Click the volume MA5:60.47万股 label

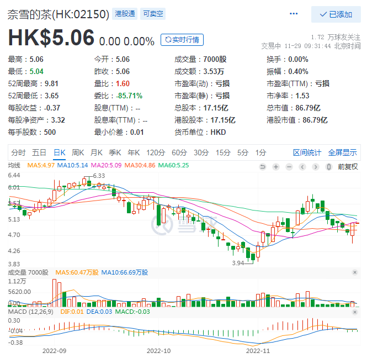click(77, 272)
